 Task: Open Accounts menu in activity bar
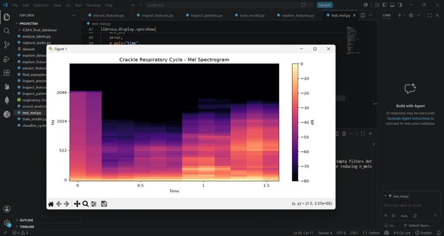pos(7,209)
